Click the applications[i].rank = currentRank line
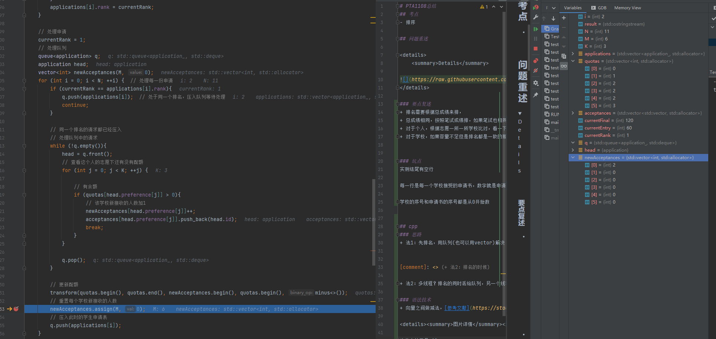The width and height of the screenshot is (716, 339). [102, 7]
